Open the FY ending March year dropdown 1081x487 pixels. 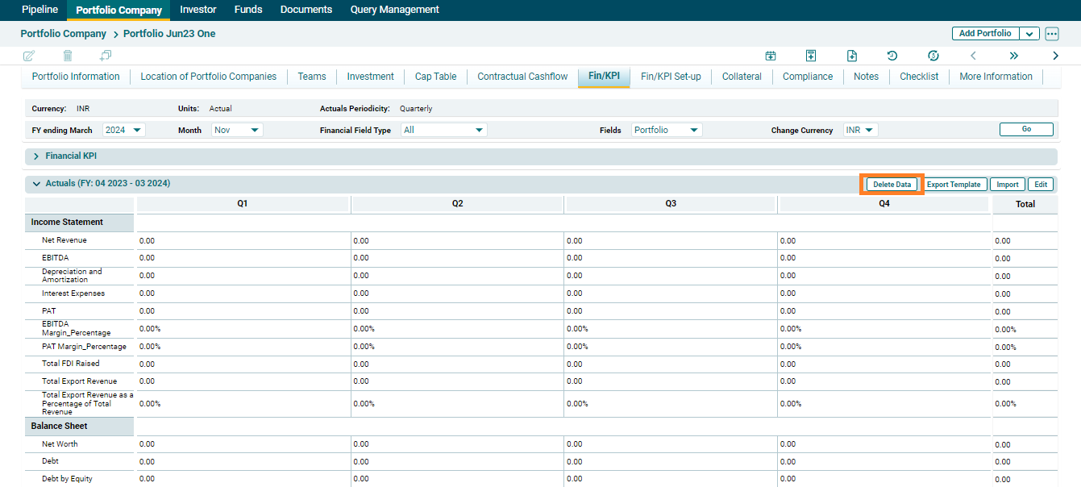click(124, 130)
